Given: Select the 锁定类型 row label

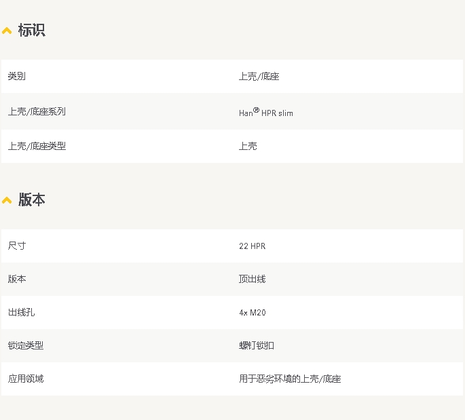Looking at the screenshot, I should click(x=26, y=345).
